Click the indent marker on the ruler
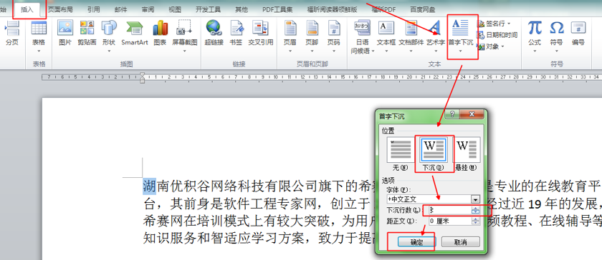 coord(143,78)
